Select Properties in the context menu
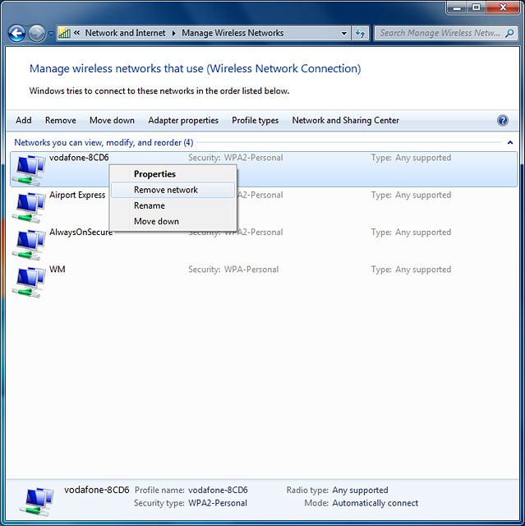The width and height of the screenshot is (525, 526). pos(154,174)
